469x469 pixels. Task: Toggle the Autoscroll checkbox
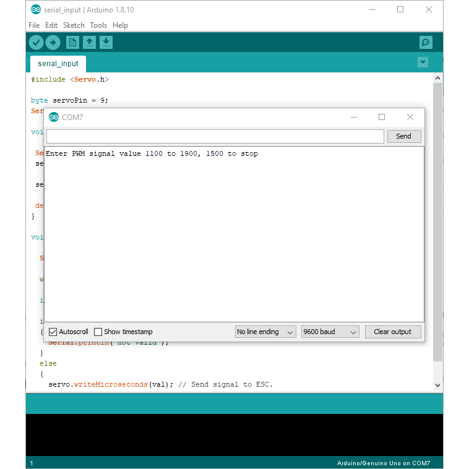tap(53, 332)
